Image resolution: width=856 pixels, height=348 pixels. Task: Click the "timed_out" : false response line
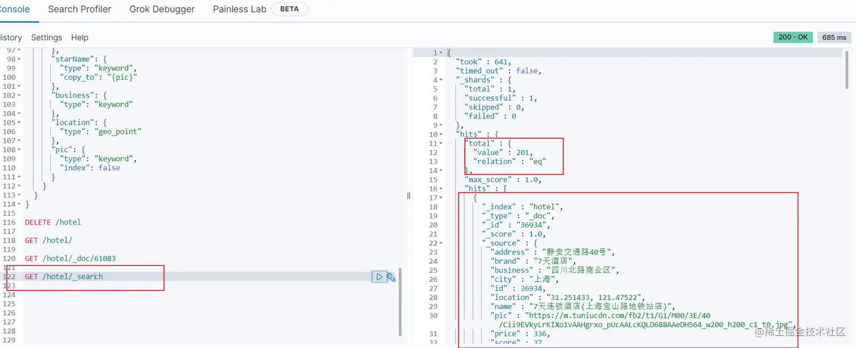(x=498, y=71)
